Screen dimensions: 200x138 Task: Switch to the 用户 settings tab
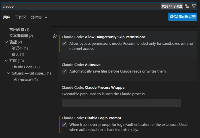click(7, 17)
